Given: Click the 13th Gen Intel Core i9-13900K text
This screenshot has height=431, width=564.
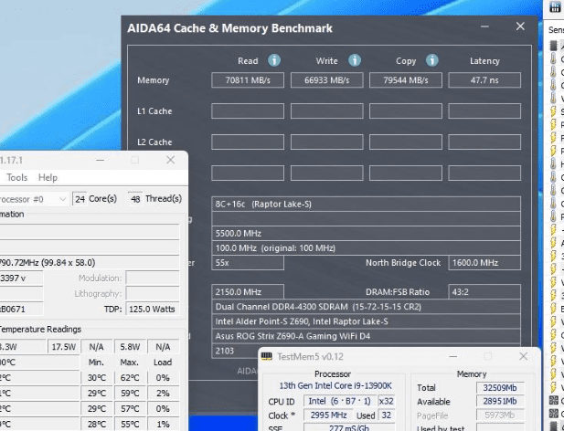Looking at the screenshot, I should pos(335,385).
